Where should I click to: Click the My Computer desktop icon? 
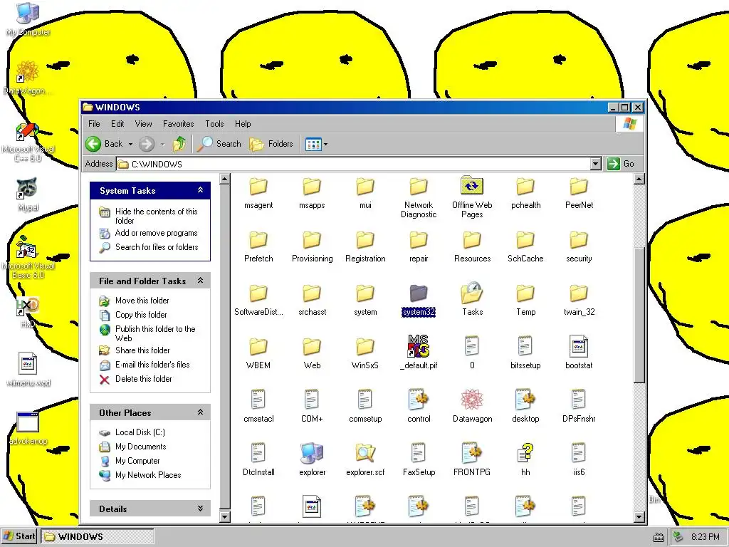pos(28,13)
